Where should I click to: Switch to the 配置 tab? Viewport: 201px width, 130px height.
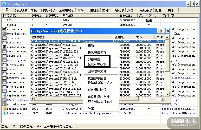click(158, 10)
